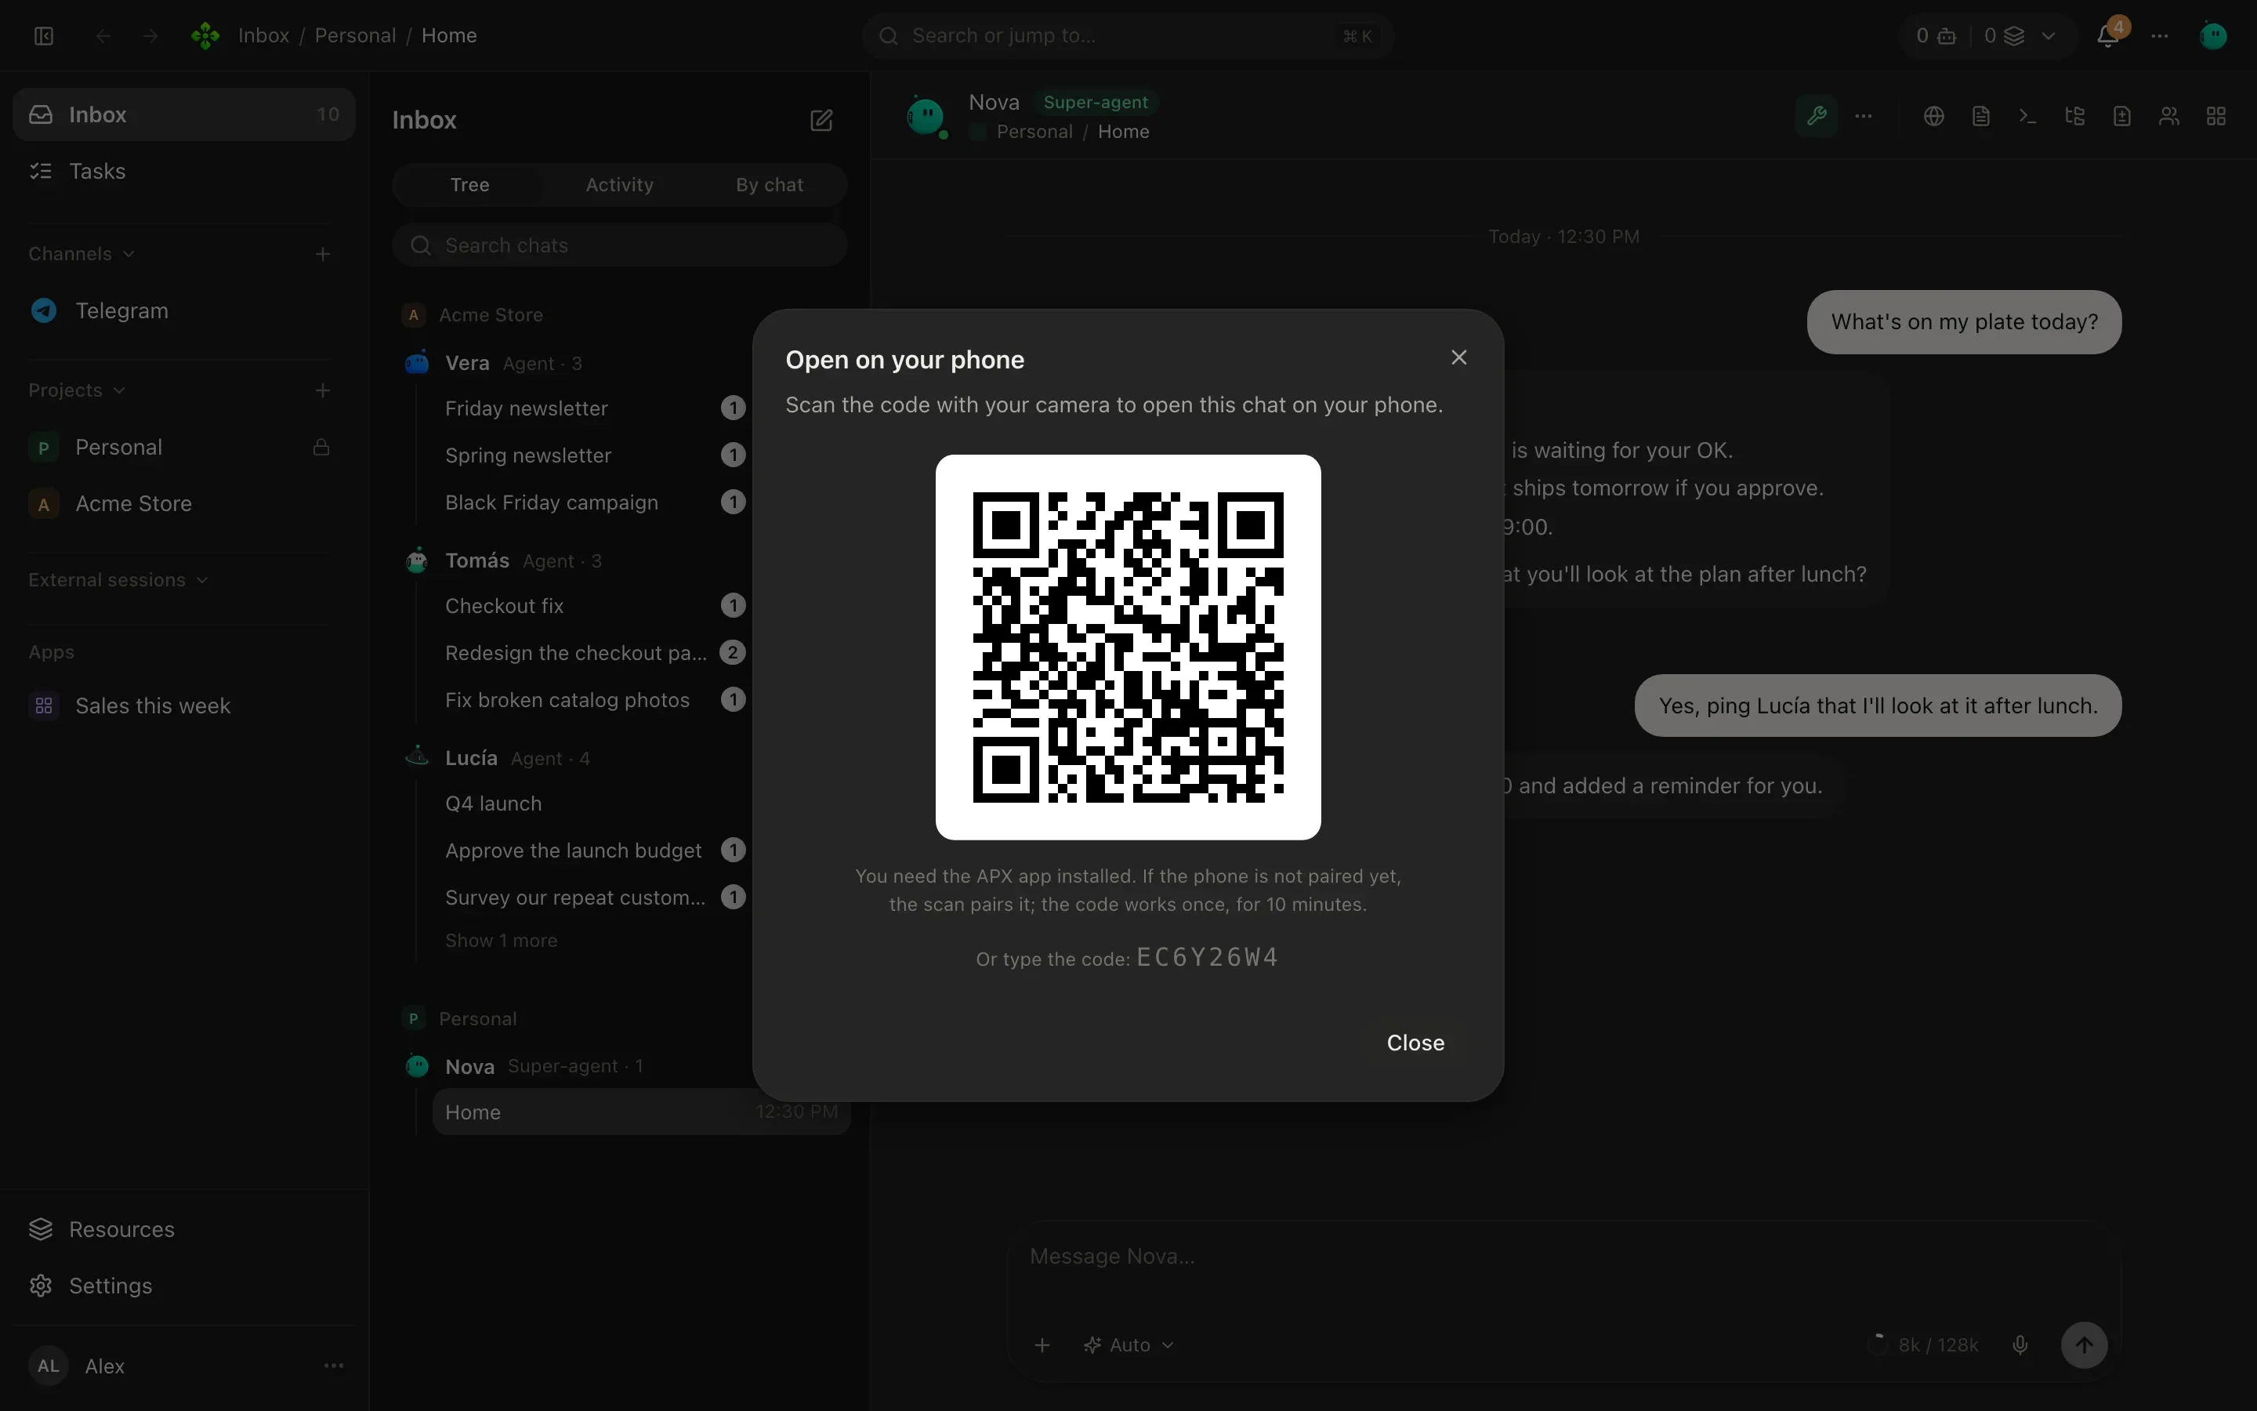Collapse the Projects section
The height and width of the screenshot is (1411, 2257).
[x=77, y=390]
